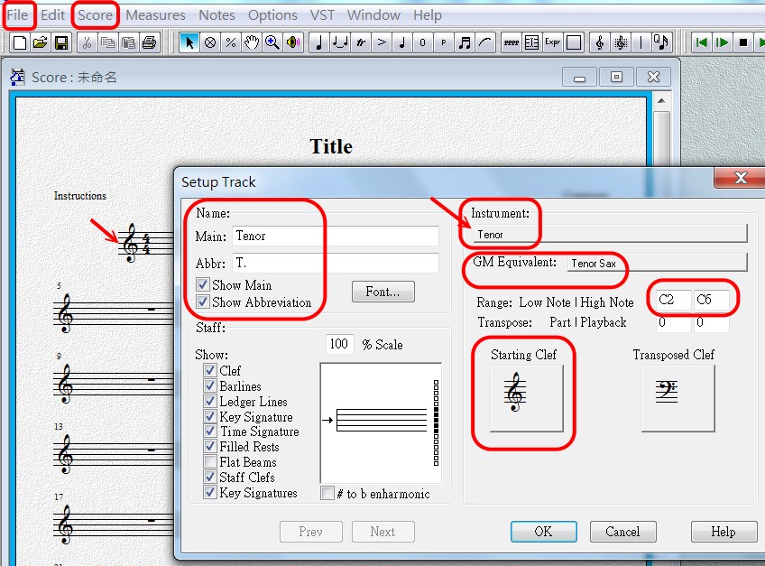The height and width of the screenshot is (566, 765).
Task: Select the Expr expression tool
Action: tap(553, 42)
